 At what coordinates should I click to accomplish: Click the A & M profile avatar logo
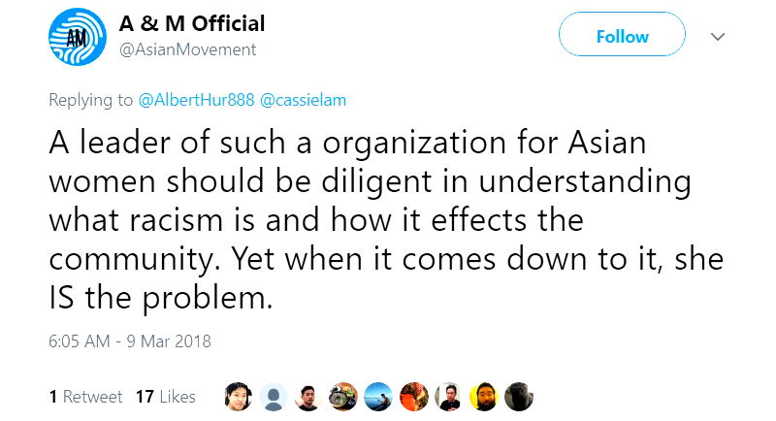[76, 39]
